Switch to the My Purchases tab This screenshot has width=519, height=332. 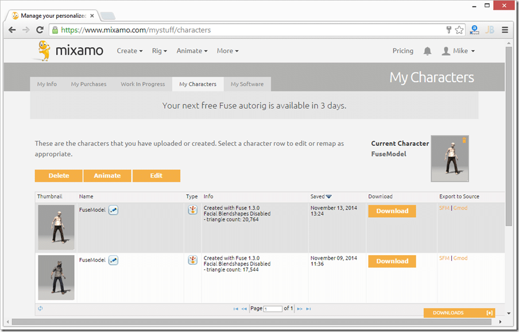[89, 84]
